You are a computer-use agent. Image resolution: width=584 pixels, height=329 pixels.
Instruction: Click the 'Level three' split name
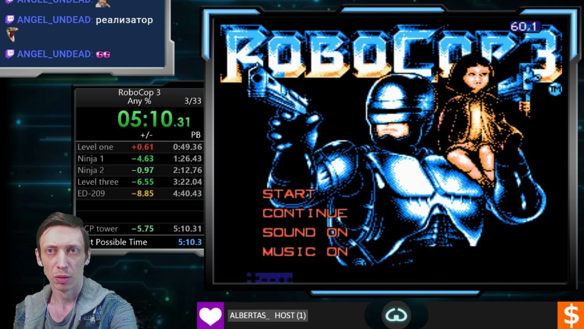[x=98, y=182]
